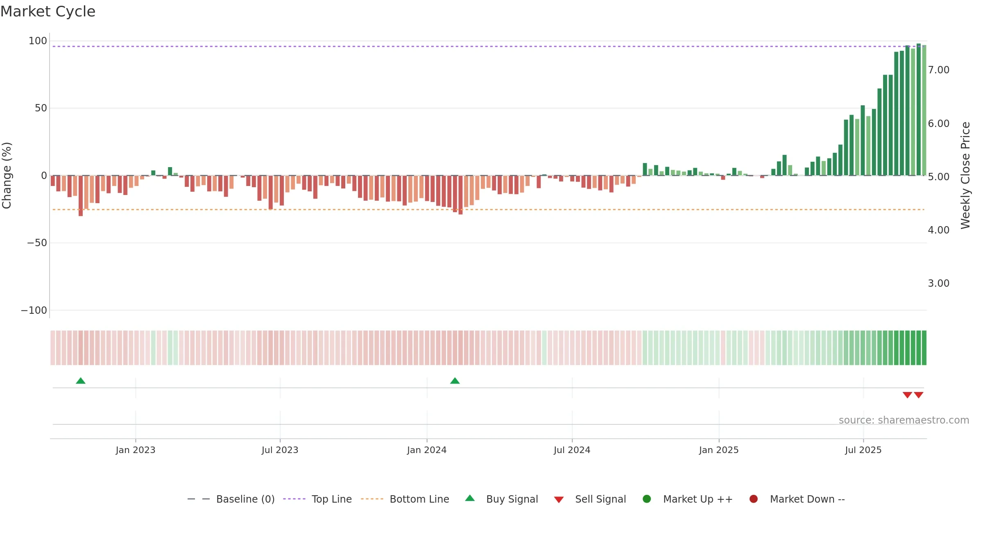Click the Jul 2024 axis label

coord(572,450)
